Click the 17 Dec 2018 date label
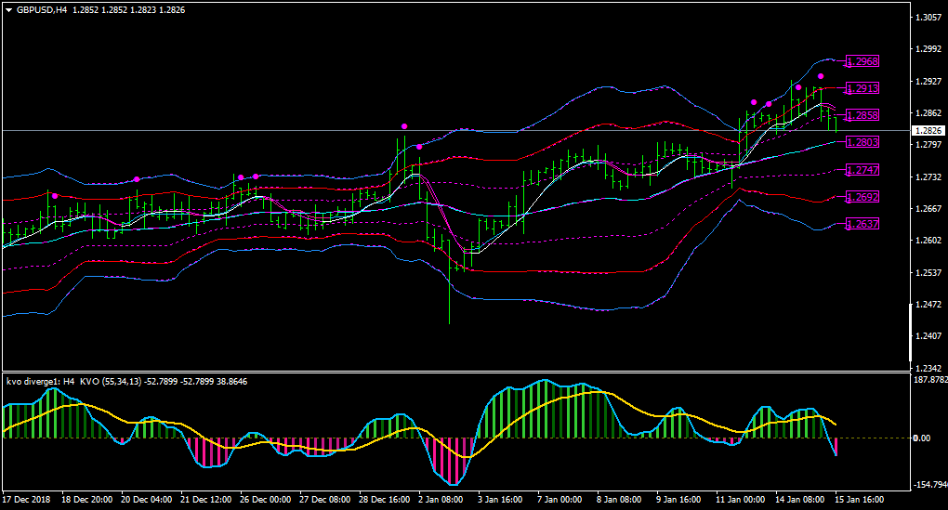The width and height of the screenshot is (948, 510). pyautogui.click(x=27, y=500)
